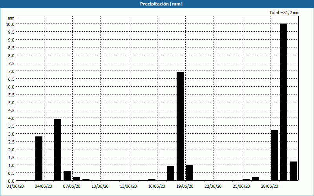
Task: Click the 7,0 y-axis label
Action: coord(11,71)
